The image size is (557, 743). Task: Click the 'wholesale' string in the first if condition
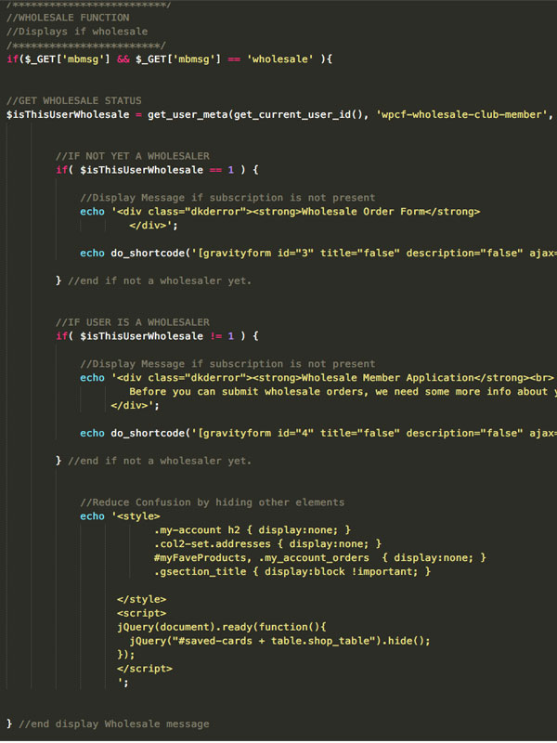(279, 59)
